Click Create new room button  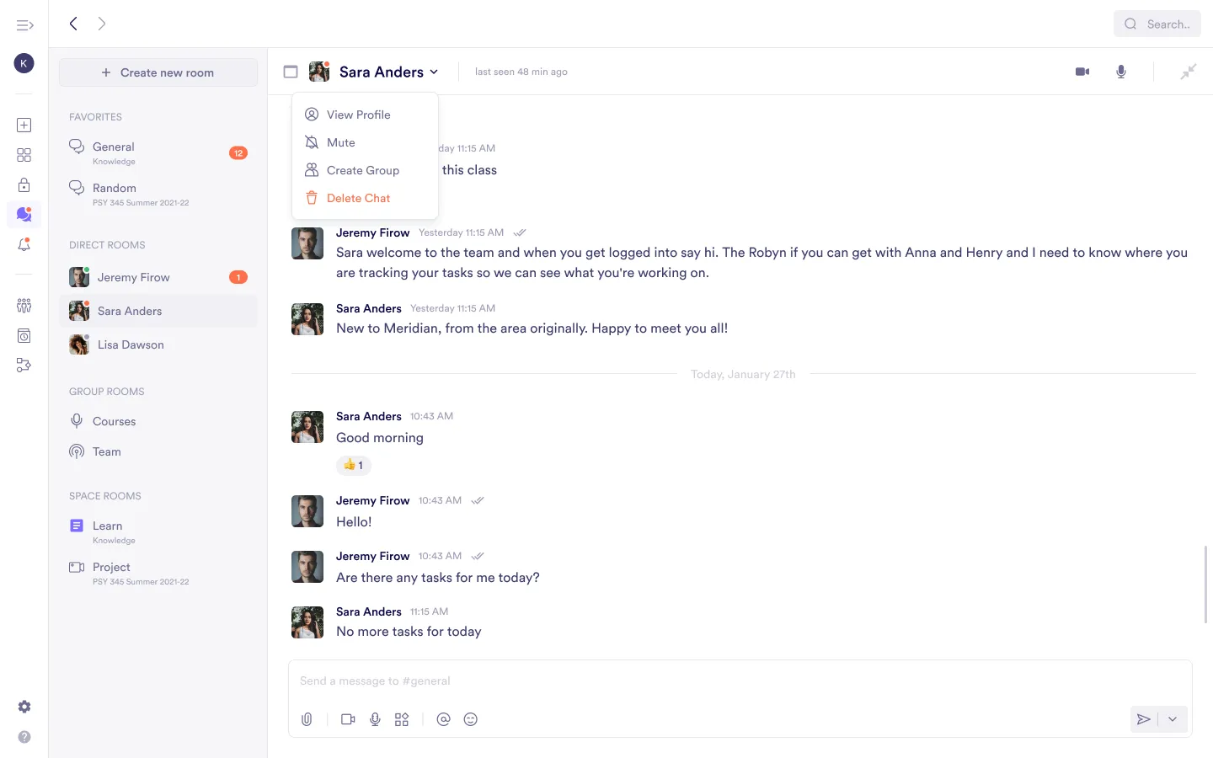pos(158,72)
